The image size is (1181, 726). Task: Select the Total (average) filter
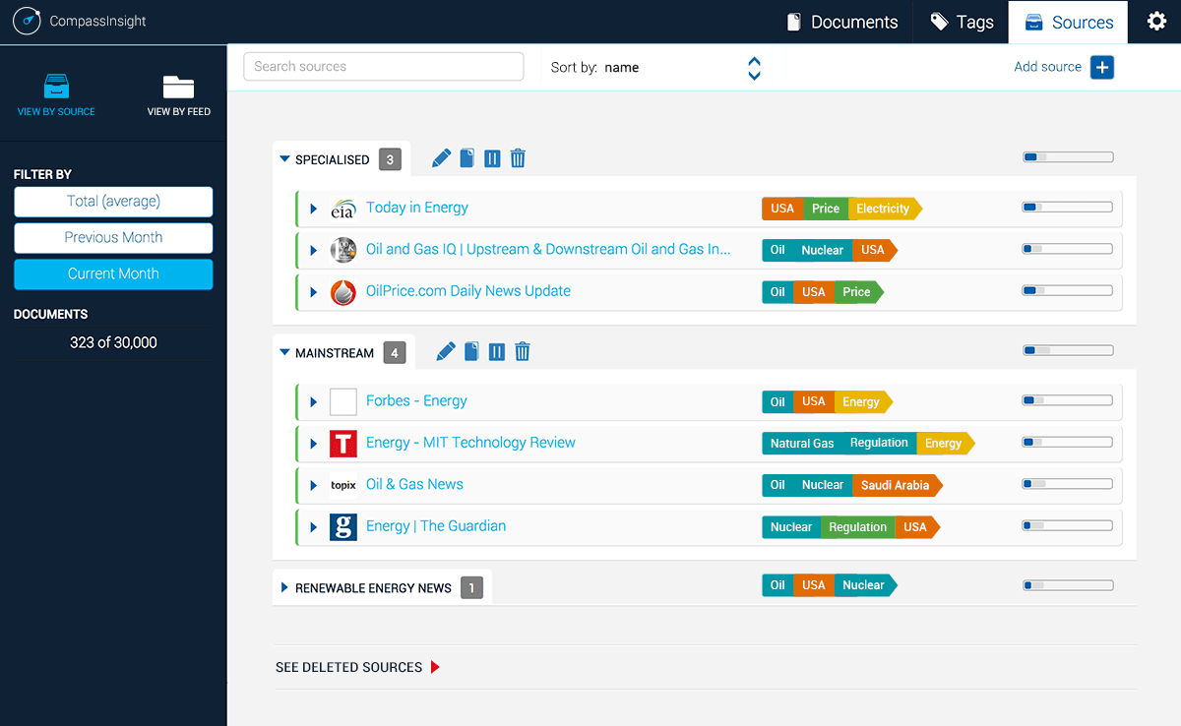point(113,202)
